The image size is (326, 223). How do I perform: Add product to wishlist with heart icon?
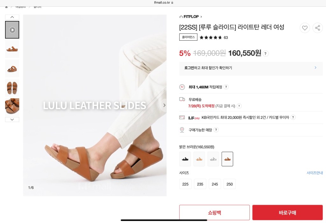point(305,28)
